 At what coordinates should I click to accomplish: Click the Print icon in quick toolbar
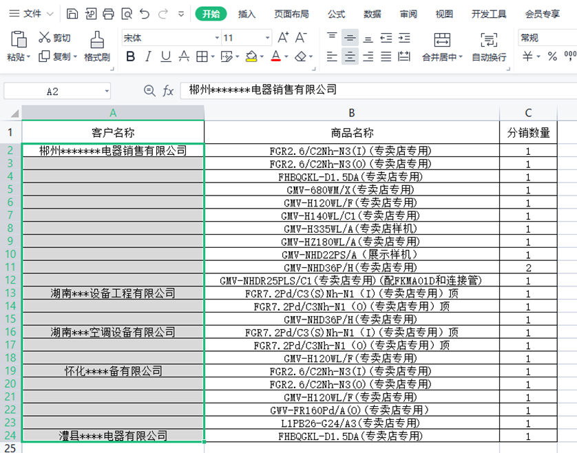click(108, 14)
